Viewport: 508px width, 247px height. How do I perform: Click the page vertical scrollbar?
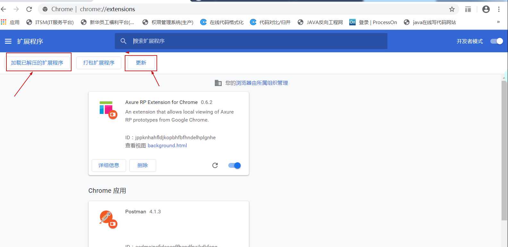504,151
